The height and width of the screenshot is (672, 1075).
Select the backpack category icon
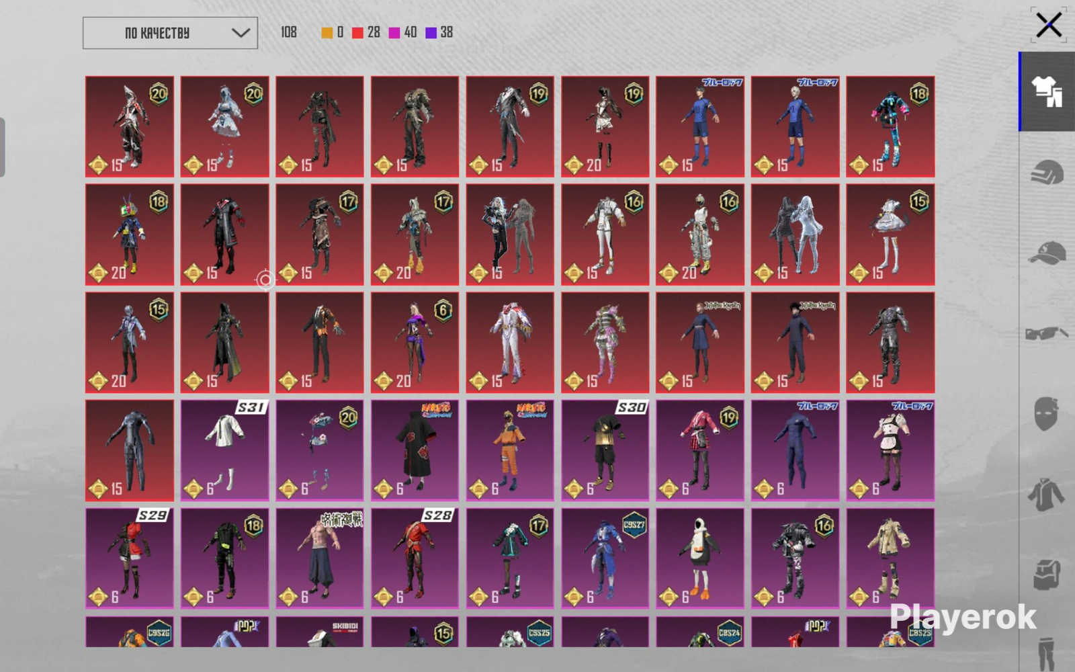[1047, 575]
